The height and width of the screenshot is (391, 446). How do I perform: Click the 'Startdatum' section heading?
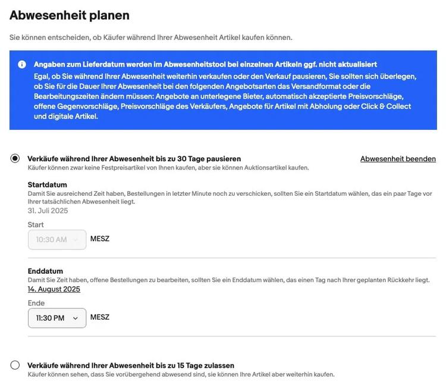[x=47, y=184]
